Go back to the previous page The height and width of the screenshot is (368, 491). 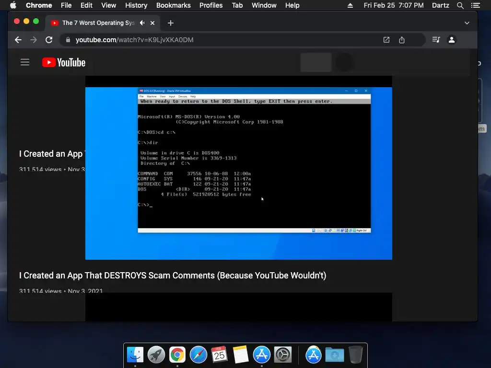[18, 40]
